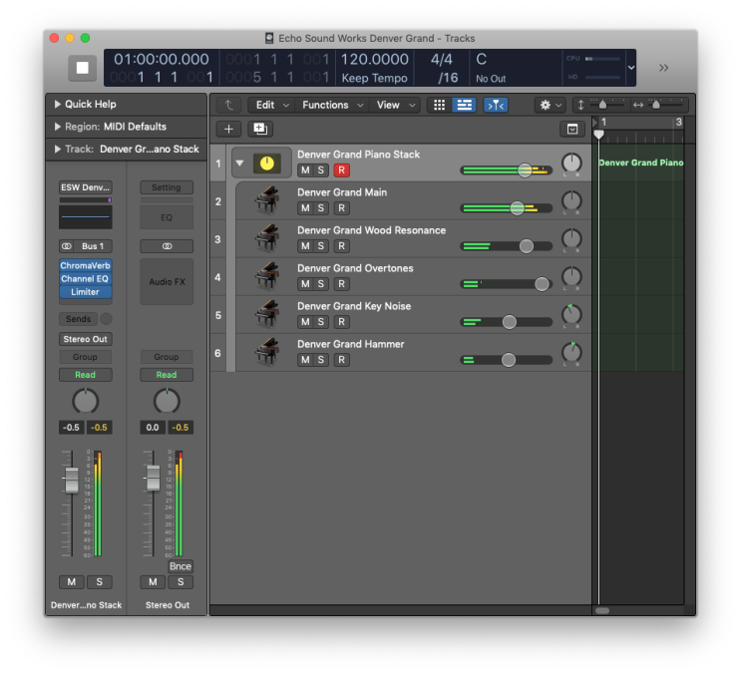Expand the Track inspector section
The height and width of the screenshot is (675, 741).
(x=58, y=150)
